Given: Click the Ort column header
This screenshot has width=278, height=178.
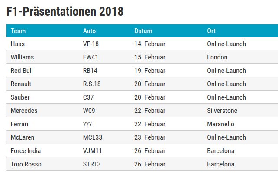Looking at the screenshot, I should coord(211,31).
